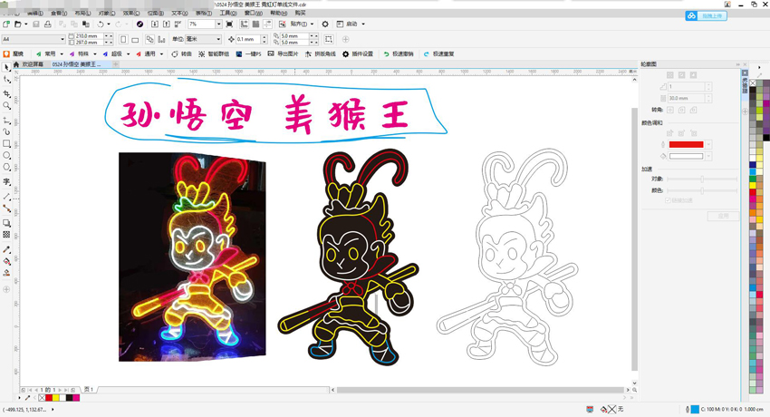Select the Color Eyedropper tool
Image resolution: width=770 pixels, height=417 pixels.
point(6,249)
